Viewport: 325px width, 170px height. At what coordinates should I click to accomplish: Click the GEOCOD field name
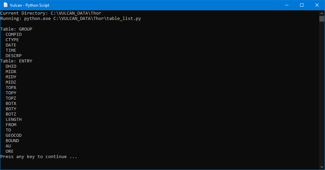(14, 135)
